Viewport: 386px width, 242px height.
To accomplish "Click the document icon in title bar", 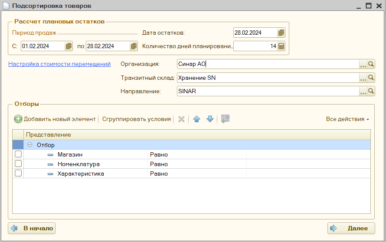I will tap(6, 6).
